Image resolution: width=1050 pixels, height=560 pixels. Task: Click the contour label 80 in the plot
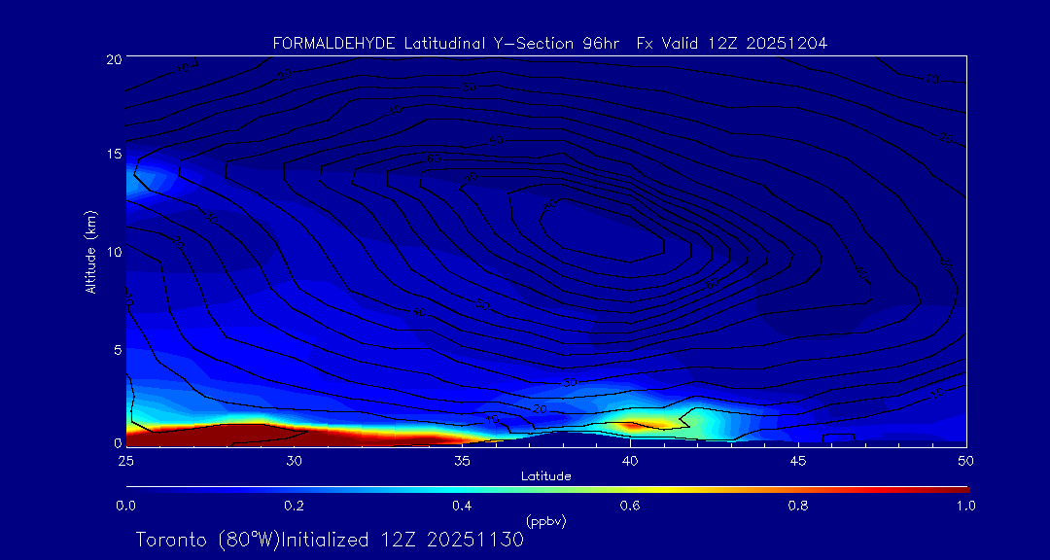point(550,205)
